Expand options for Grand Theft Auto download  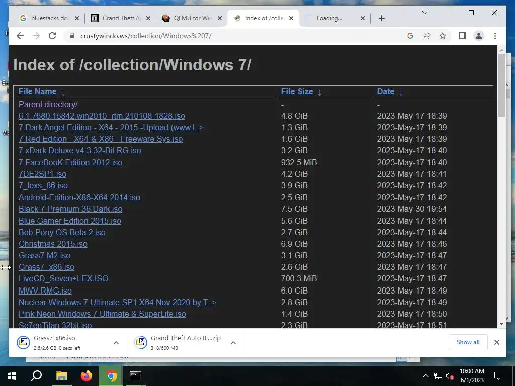pos(233,342)
